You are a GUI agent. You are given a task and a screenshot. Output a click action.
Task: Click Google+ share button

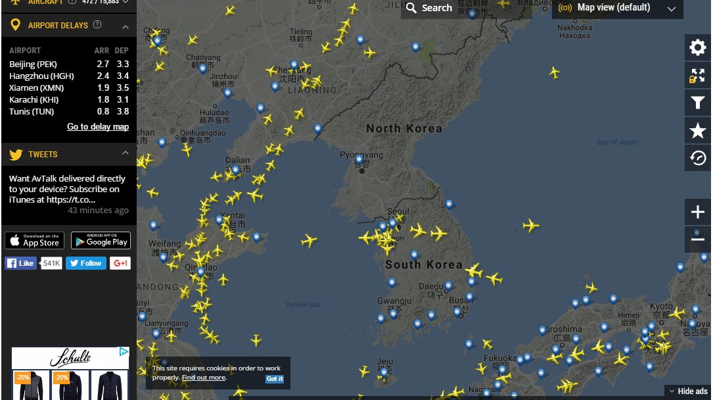[120, 263]
